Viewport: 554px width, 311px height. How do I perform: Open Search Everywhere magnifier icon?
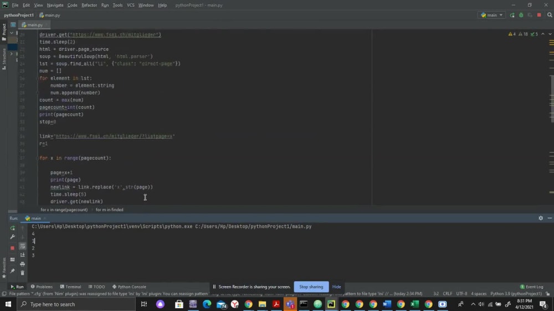click(x=550, y=15)
